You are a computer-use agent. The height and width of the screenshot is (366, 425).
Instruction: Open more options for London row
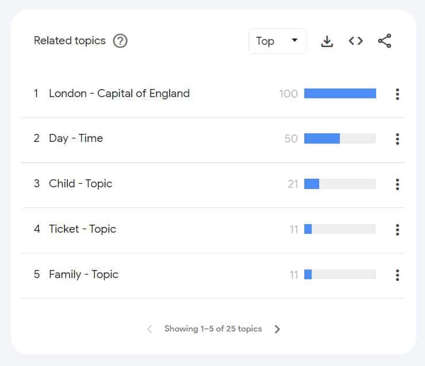coord(397,94)
